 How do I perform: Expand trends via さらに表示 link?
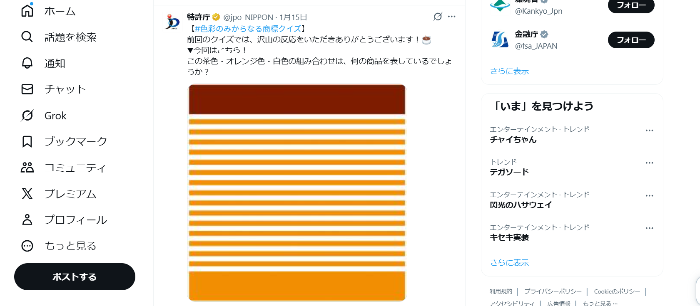tap(509, 263)
